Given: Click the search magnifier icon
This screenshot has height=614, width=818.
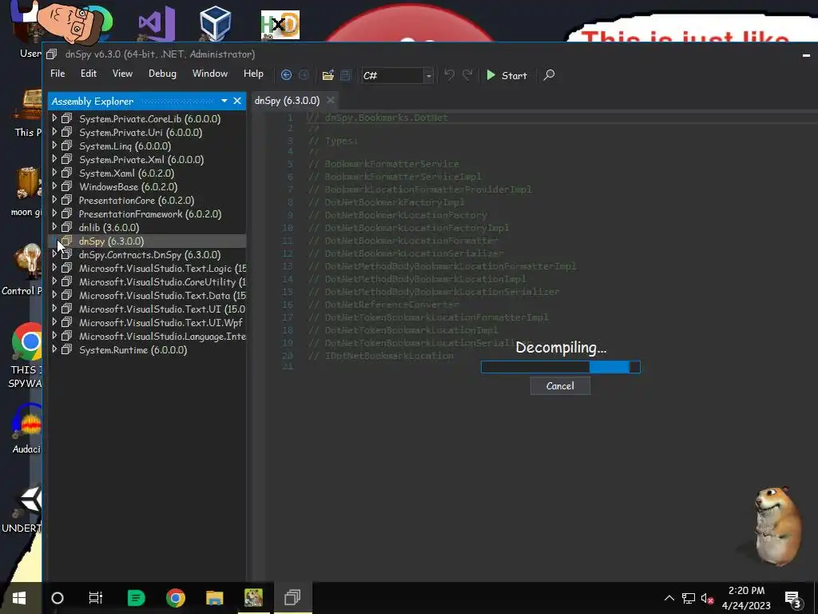Looking at the screenshot, I should pos(549,75).
